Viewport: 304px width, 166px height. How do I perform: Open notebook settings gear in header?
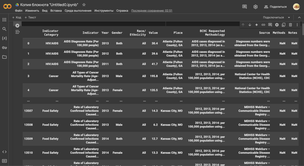pos(256,7)
